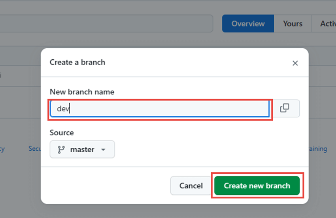
Task: Select the Yours branches tab
Action: click(293, 24)
